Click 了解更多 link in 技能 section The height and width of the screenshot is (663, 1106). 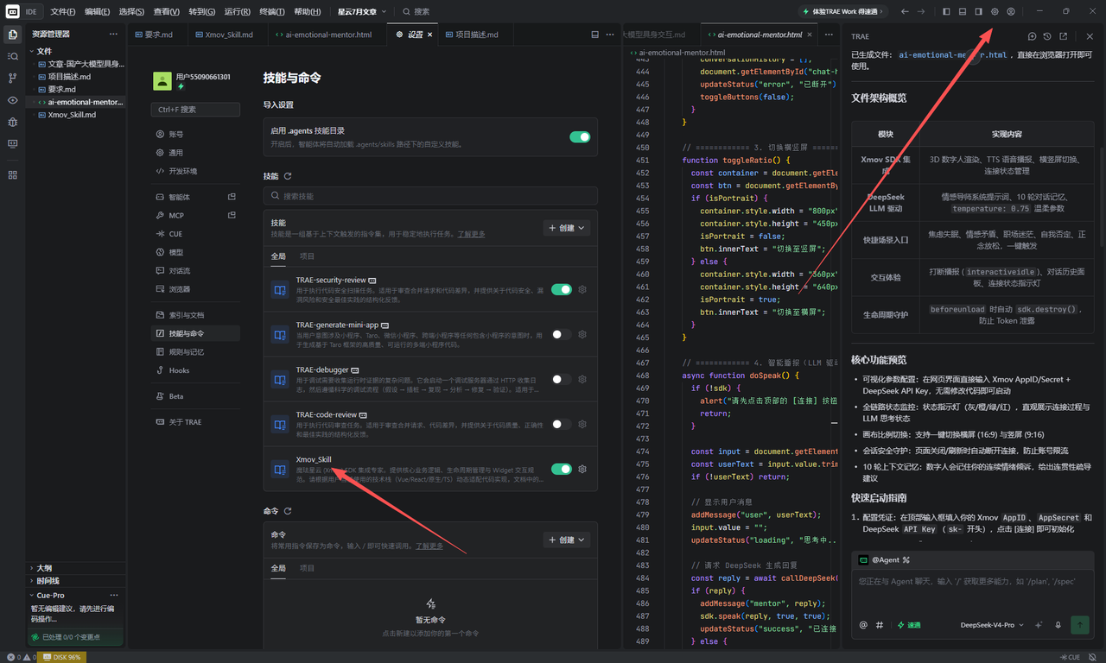pyautogui.click(x=471, y=234)
